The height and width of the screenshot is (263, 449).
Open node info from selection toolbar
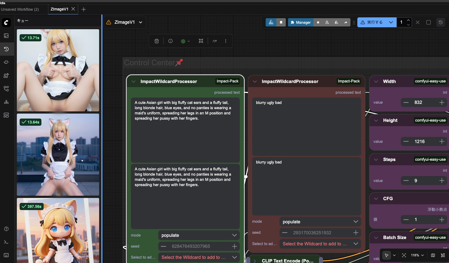[x=170, y=41]
